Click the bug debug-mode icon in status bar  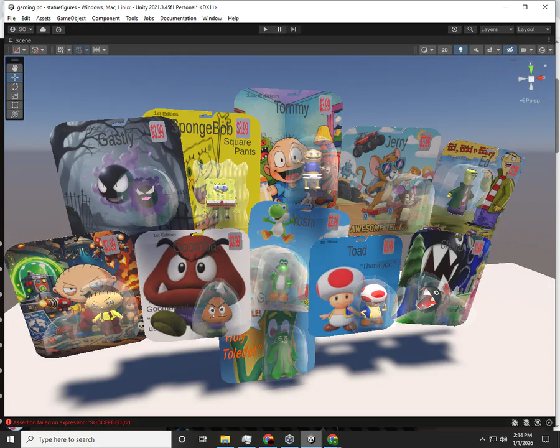(515, 422)
